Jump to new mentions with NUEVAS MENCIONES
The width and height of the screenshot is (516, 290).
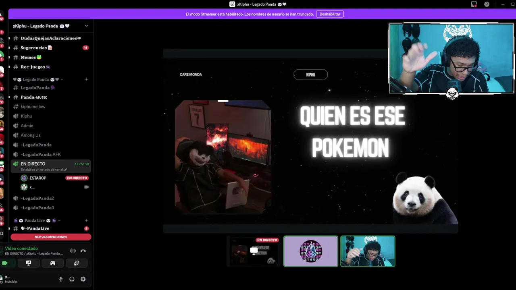[x=51, y=237]
